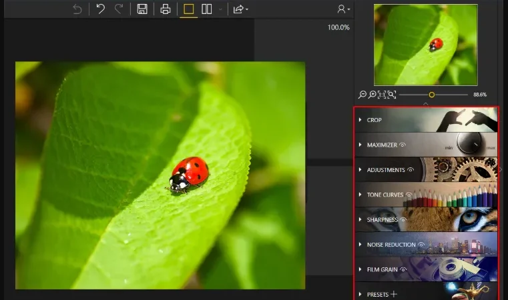The width and height of the screenshot is (508, 300).
Task: Toggle Adjustments visibility eye
Action: coord(411,169)
